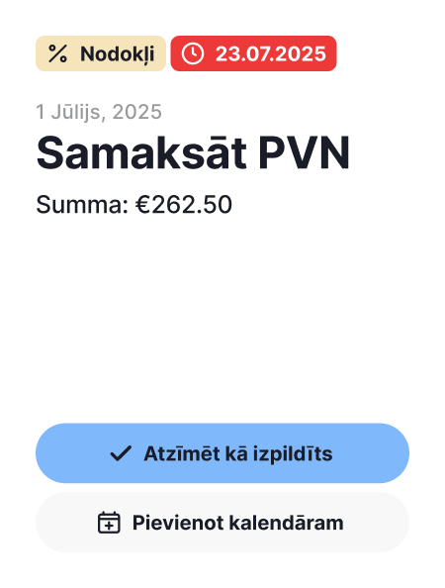The height and width of the screenshot is (588, 445).
Task: Click the percent icon in Nodokļi tag
Action: [x=57, y=53]
